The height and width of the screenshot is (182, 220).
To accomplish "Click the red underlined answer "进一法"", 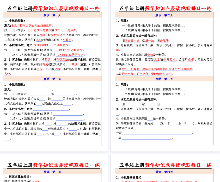I will click(x=150, y=40).
